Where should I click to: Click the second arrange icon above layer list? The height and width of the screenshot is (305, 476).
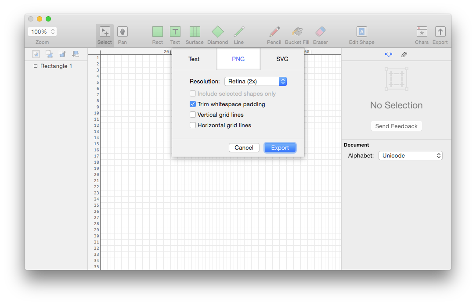tap(49, 54)
